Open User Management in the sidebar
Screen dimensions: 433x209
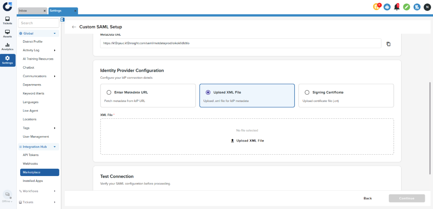pyautogui.click(x=36, y=136)
